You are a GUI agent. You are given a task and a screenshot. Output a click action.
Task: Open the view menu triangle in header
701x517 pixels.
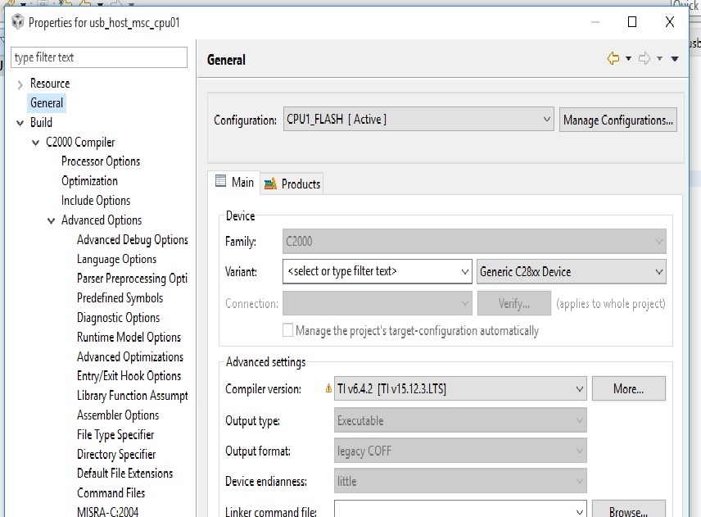tap(675, 59)
